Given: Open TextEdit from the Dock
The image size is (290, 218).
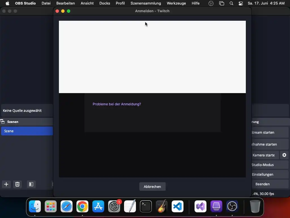Looking at the screenshot, I should tap(130, 206).
